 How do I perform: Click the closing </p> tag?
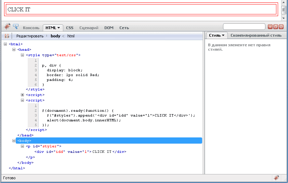30,157
